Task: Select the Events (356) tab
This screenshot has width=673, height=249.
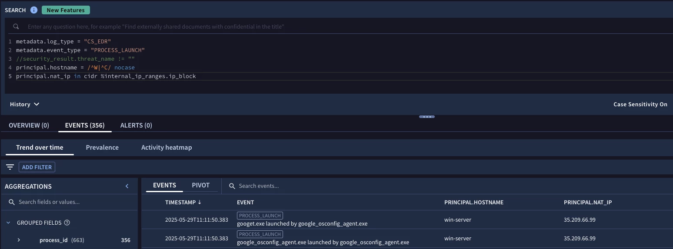Action: click(x=85, y=125)
